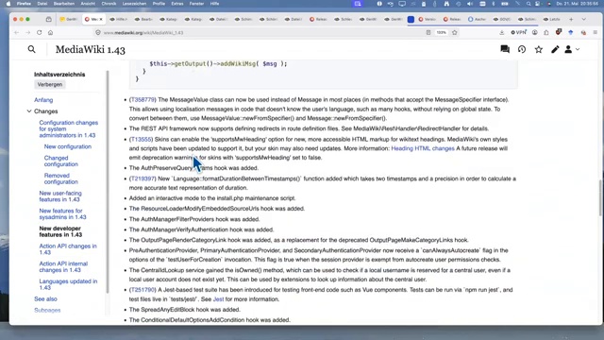Go to 'Configuration changes for system administrators'
Image resolution: width=604 pixels, height=340 pixels.
[68, 128]
